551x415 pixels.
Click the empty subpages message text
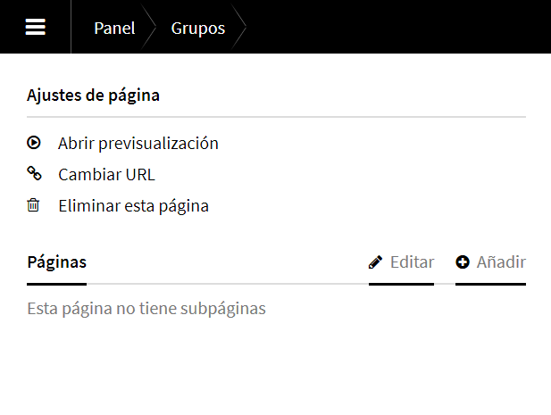[x=146, y=309]
